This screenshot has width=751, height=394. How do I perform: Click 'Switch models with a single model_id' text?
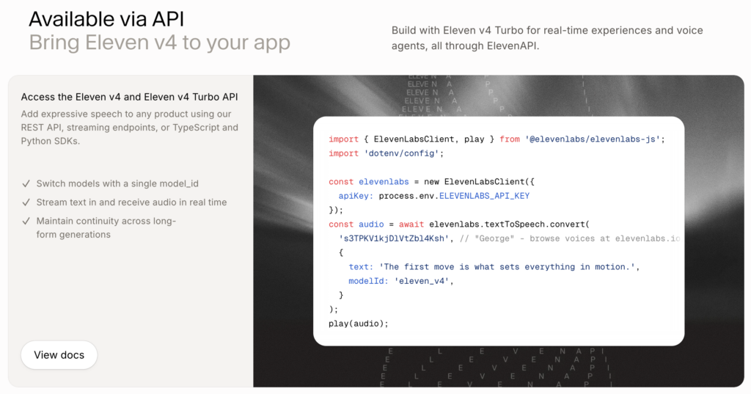(x=117, y=183)
